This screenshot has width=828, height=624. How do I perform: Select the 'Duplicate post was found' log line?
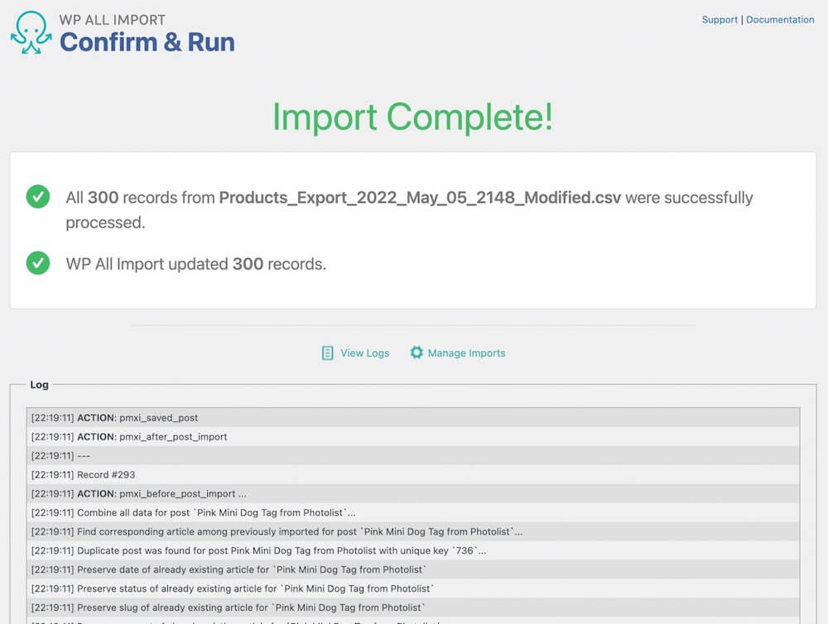coord(413,550)
